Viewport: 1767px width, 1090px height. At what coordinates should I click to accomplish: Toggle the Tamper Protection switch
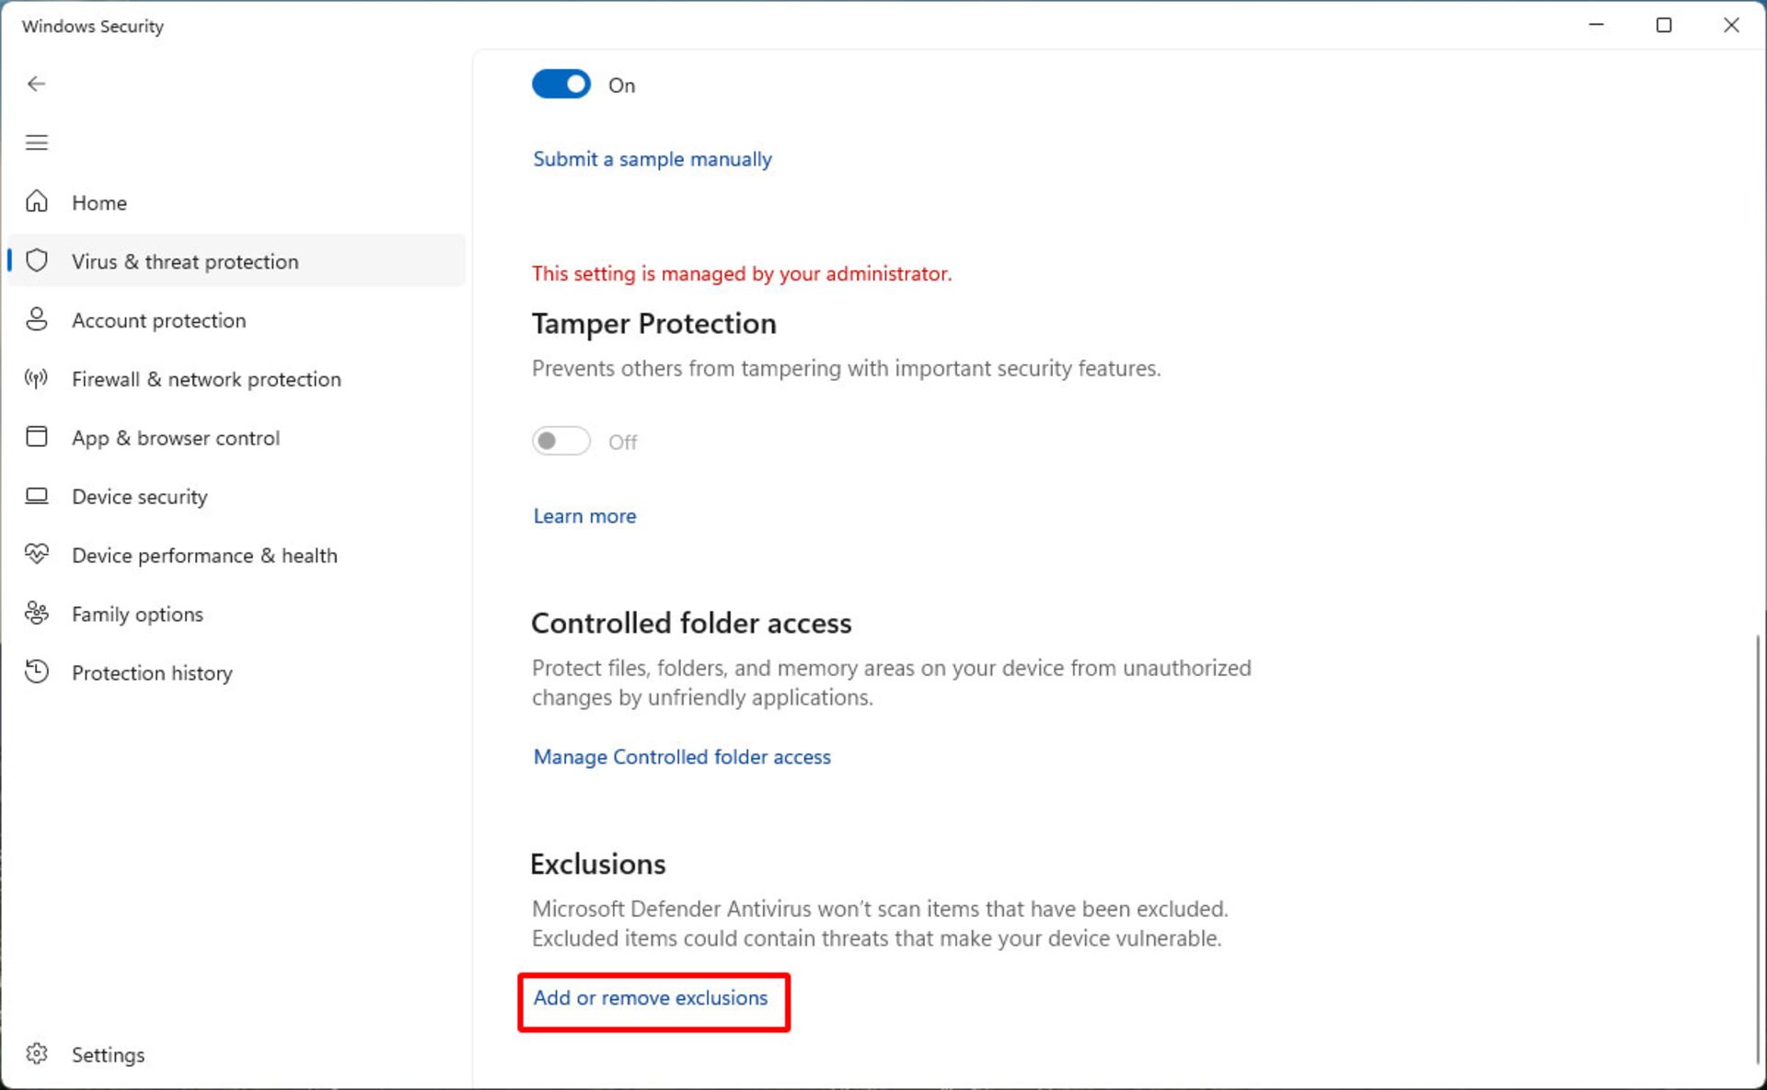[x=561, y=441]
